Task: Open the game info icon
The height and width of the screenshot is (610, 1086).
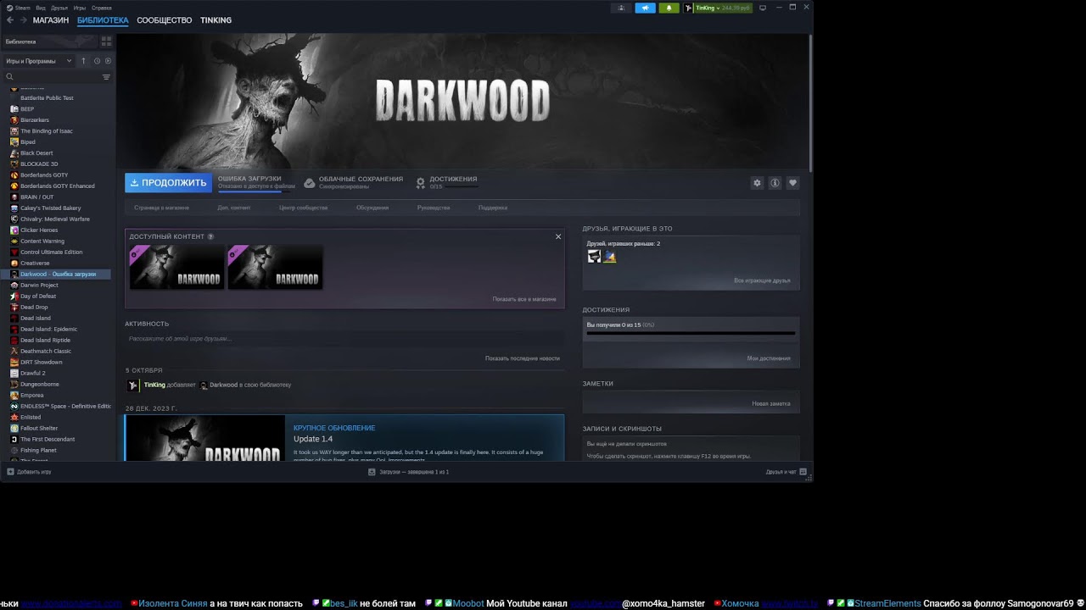Action: coord(775,183)
